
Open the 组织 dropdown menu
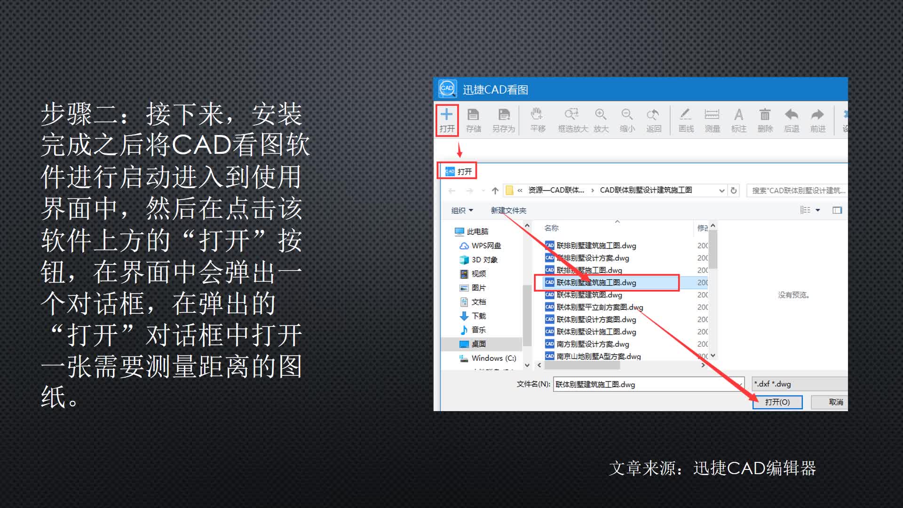461,210
